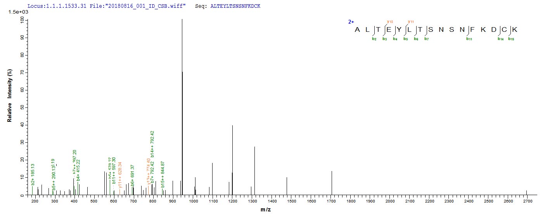Select the b14 fragment marker in the sequence
The height and width of the screenshot is (218, 557).
click(500, 39)
